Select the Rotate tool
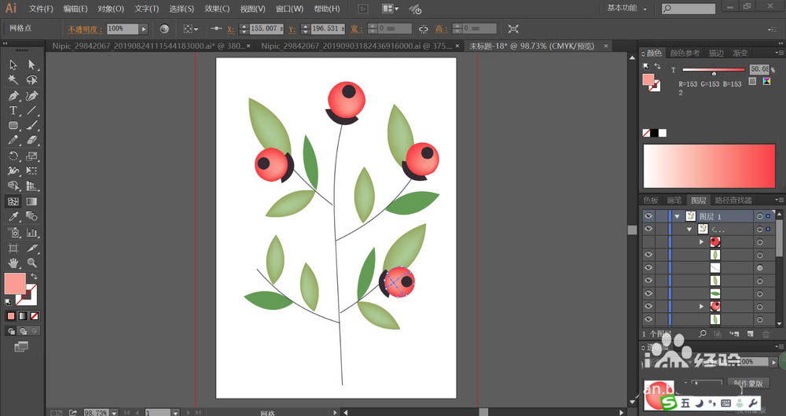Screen dimensions: 786x416 [13, 156]
